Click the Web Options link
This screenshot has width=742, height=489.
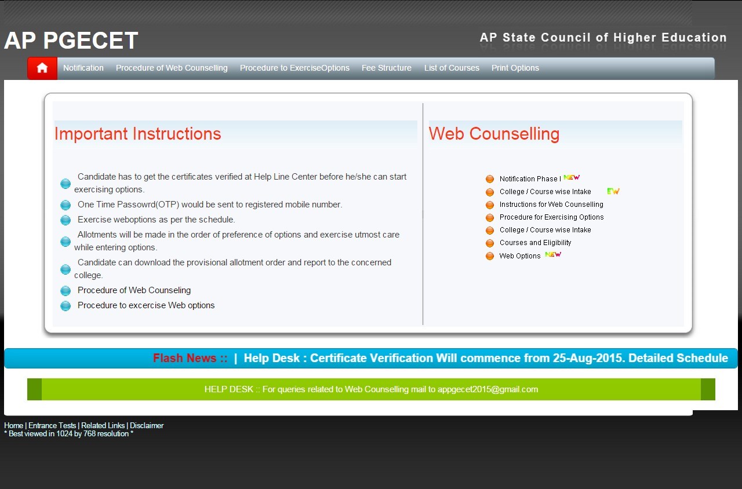pyautogui.click(x=520, y=256)
